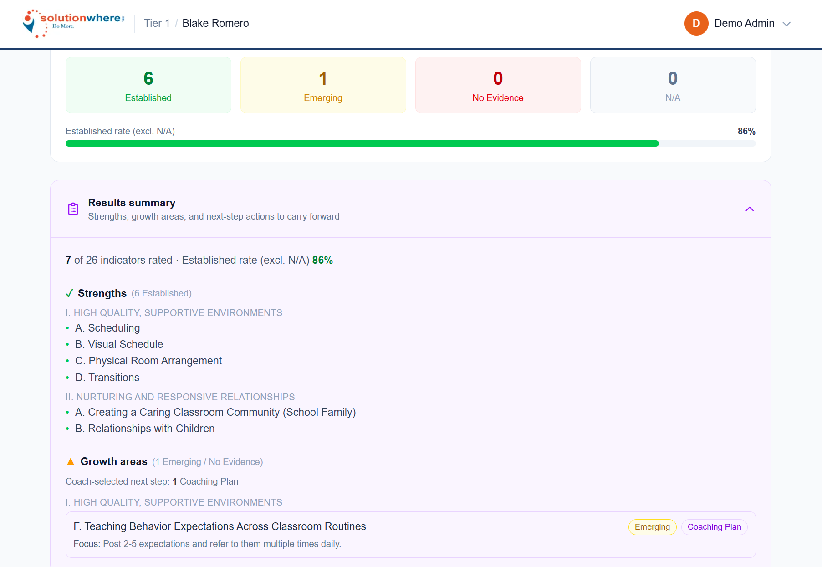Click the 86% value beside the progress bar
Viewport: 822px width, 567px height.
coord(746,131)
